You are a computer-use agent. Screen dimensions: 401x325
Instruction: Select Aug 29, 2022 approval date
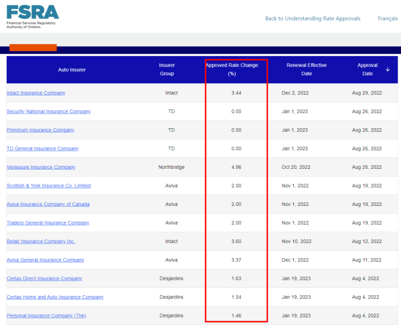367,93
